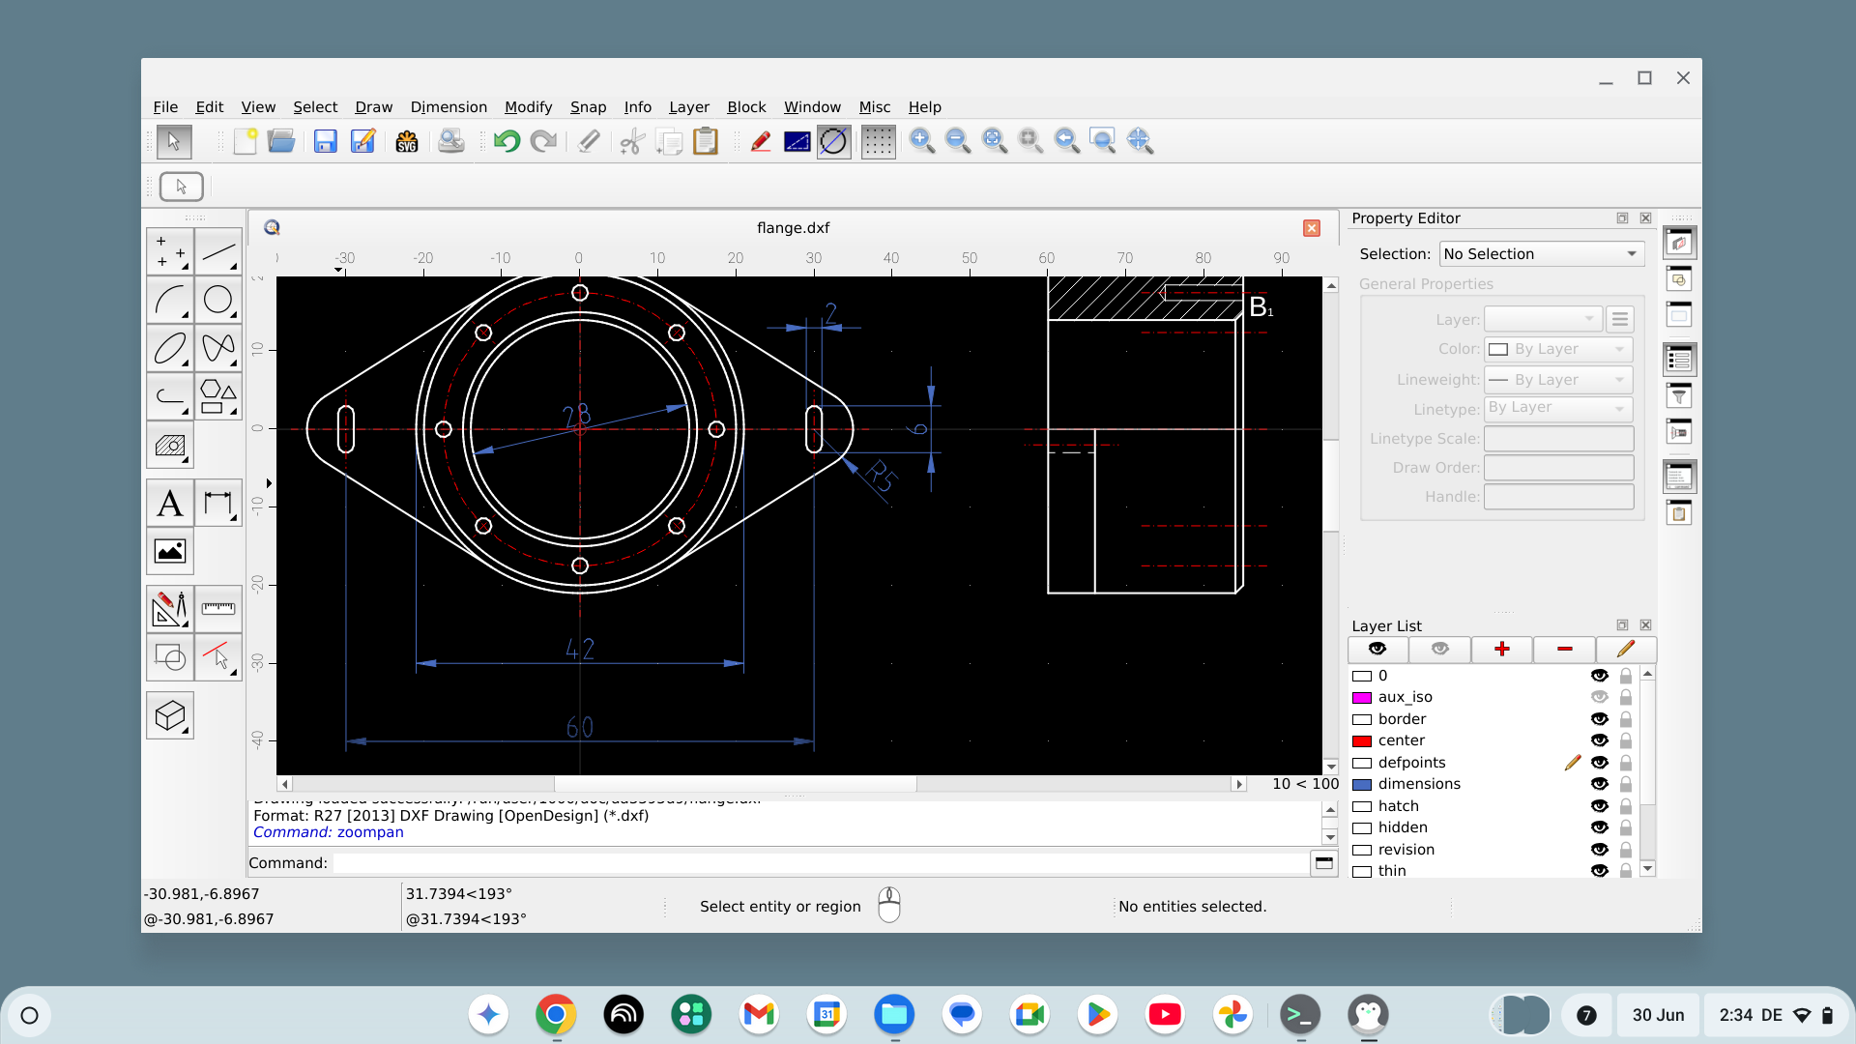Screen dimensions: 1856x1044
Task: Click the Command input field
Action: coord(820,863)
